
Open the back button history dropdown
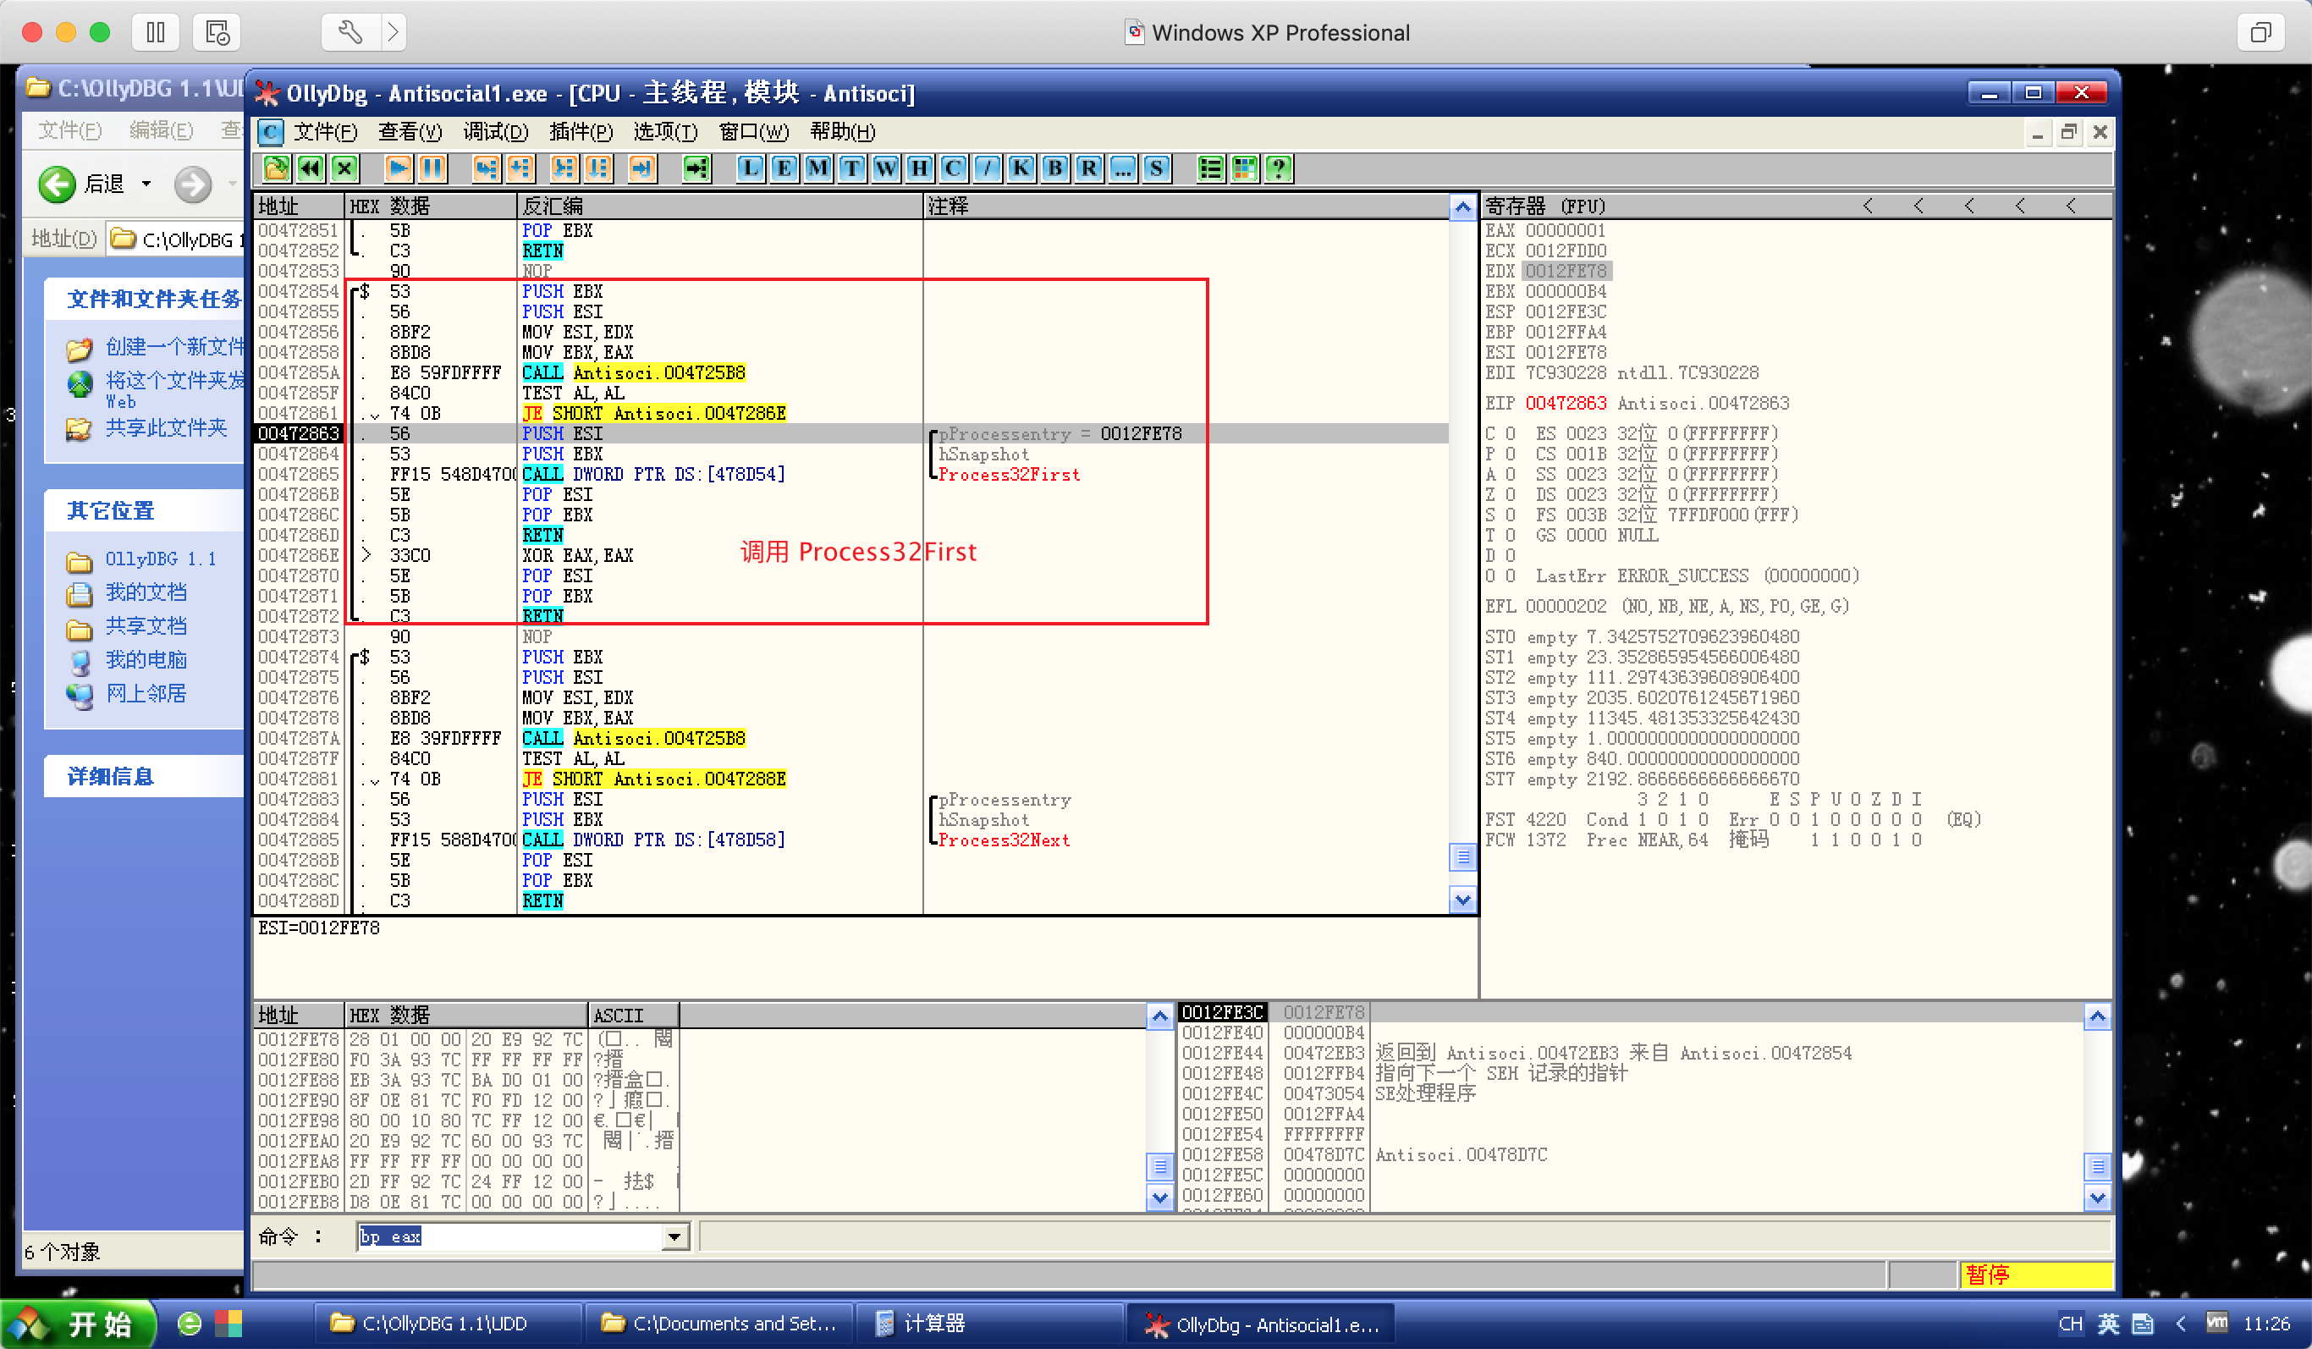click(146, 184)
